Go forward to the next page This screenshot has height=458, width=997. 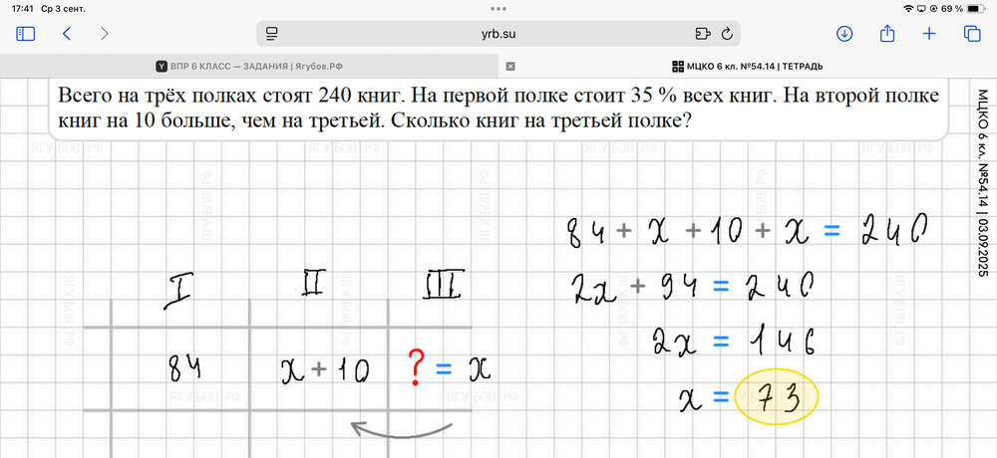[x=105, y=33]
